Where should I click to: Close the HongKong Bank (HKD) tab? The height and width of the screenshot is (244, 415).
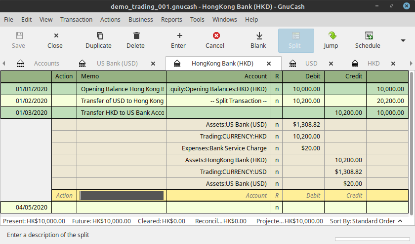[x=269, y=64]
